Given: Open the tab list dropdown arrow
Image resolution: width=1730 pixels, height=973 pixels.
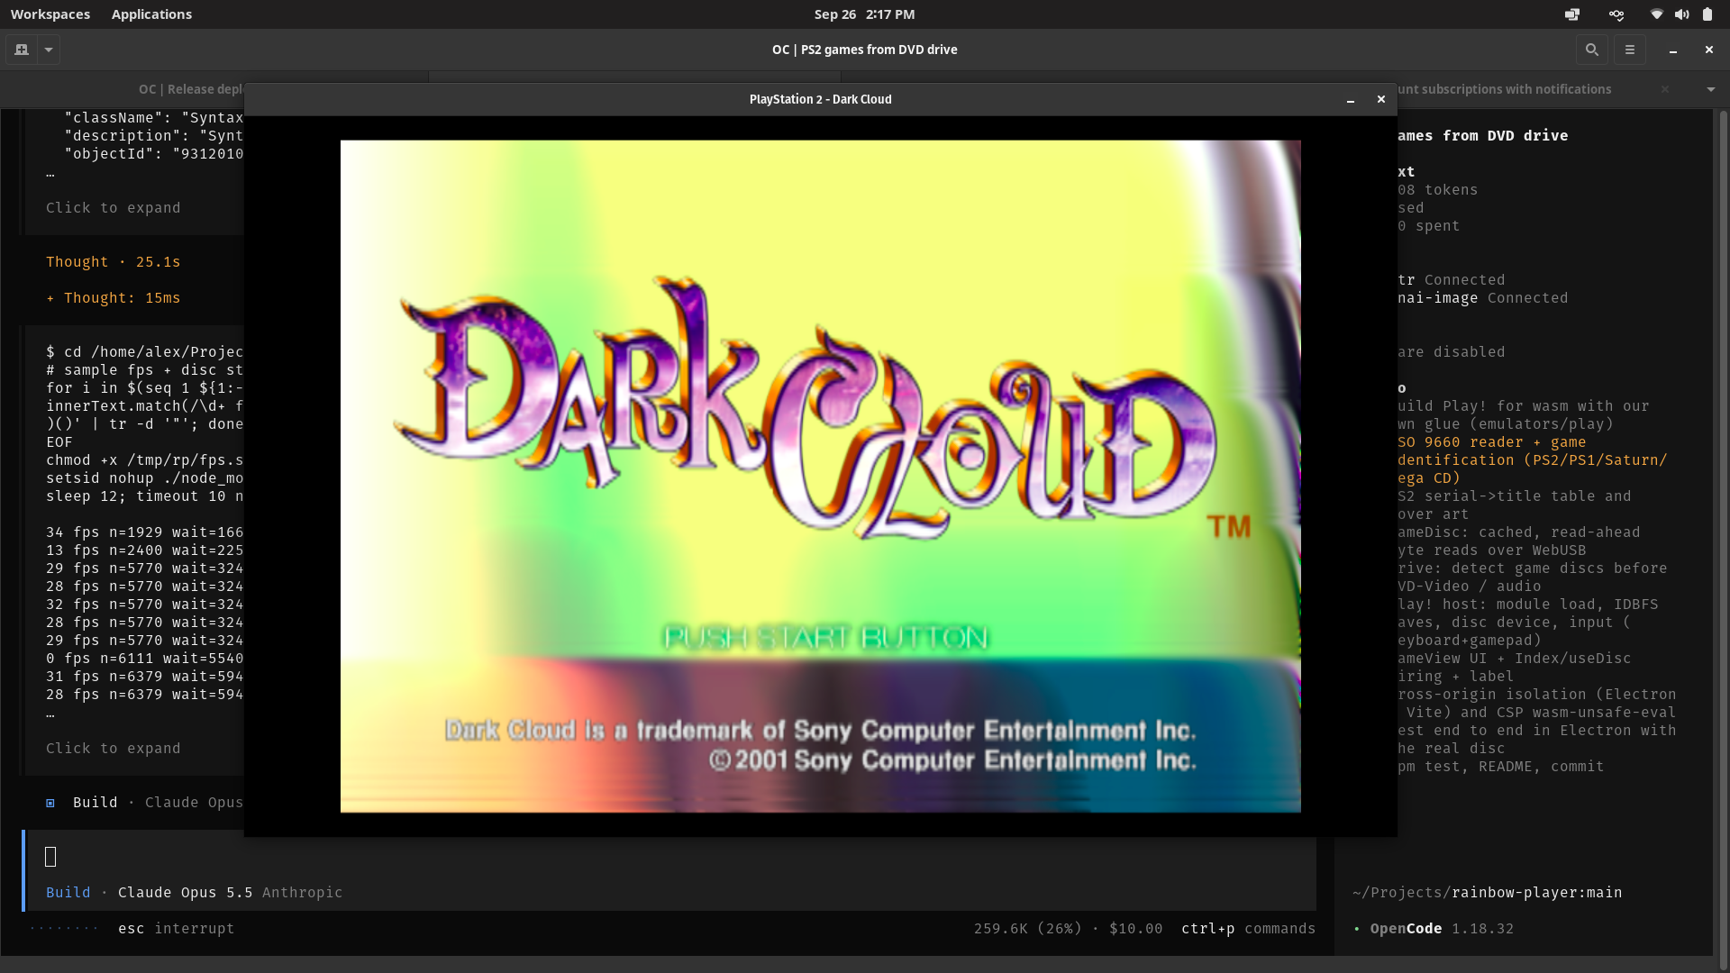Looking at the screenshot, I should (x=1710, y=89).
